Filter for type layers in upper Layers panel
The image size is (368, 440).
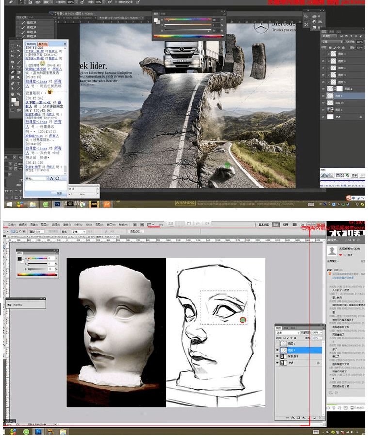click(x=351, y=36)
